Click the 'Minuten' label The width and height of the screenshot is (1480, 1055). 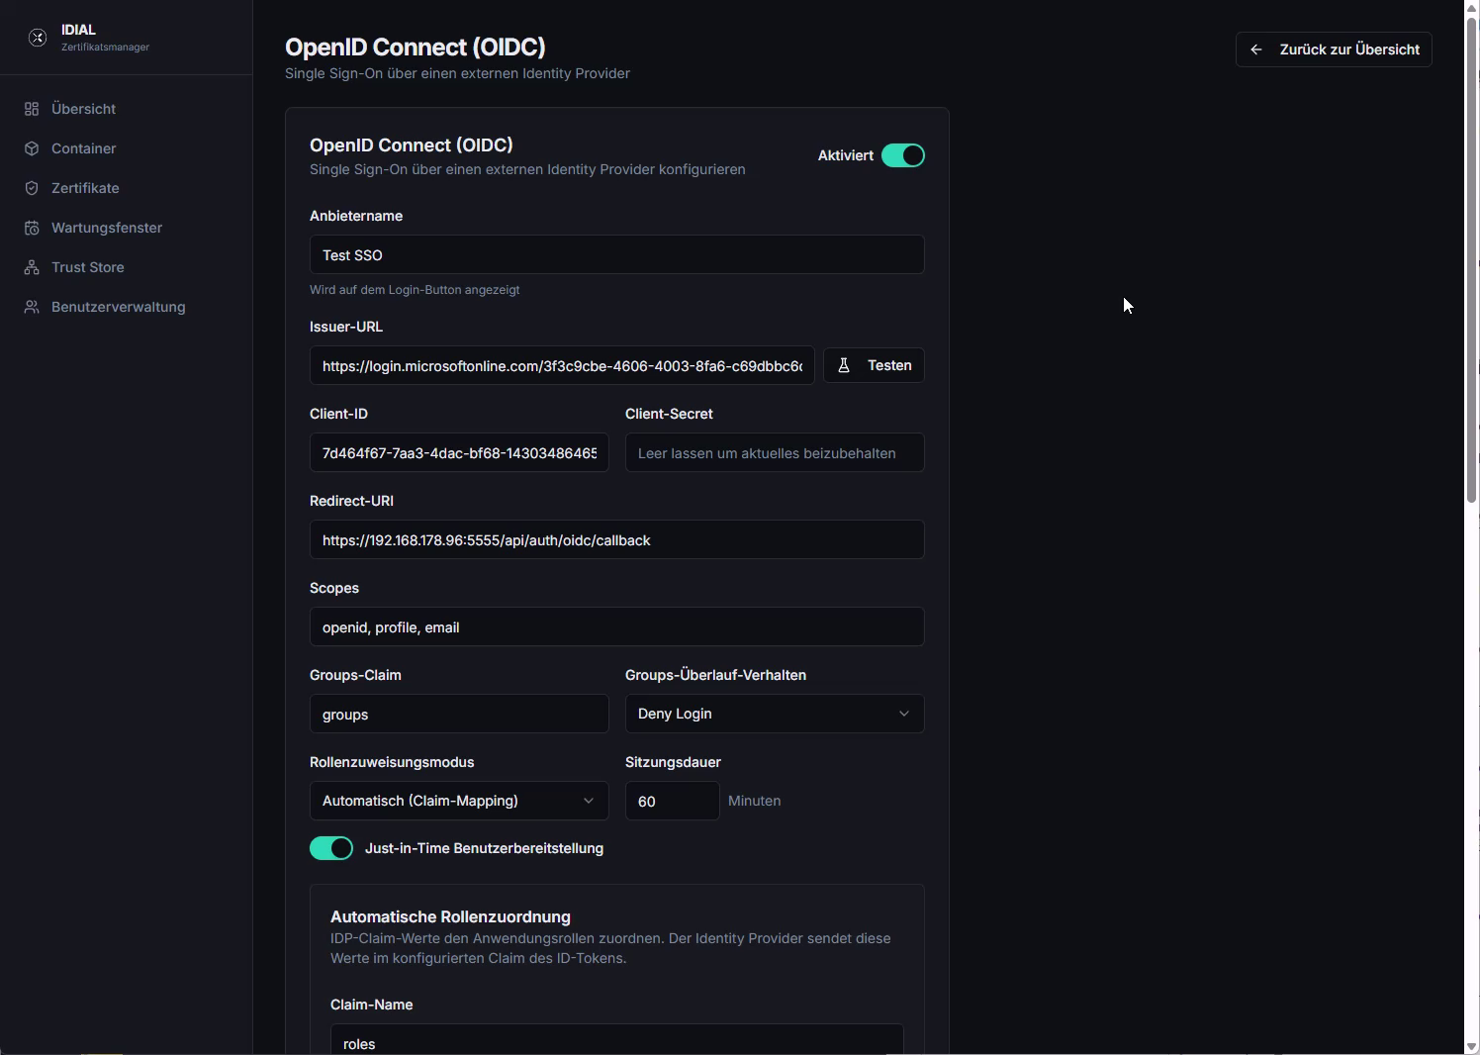pos(755,801)
